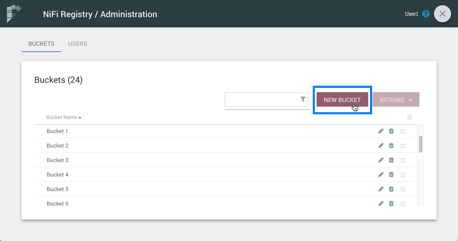Select the Buckets tab
The height and width of the screenshot is (241, 458).
(41, 44)
